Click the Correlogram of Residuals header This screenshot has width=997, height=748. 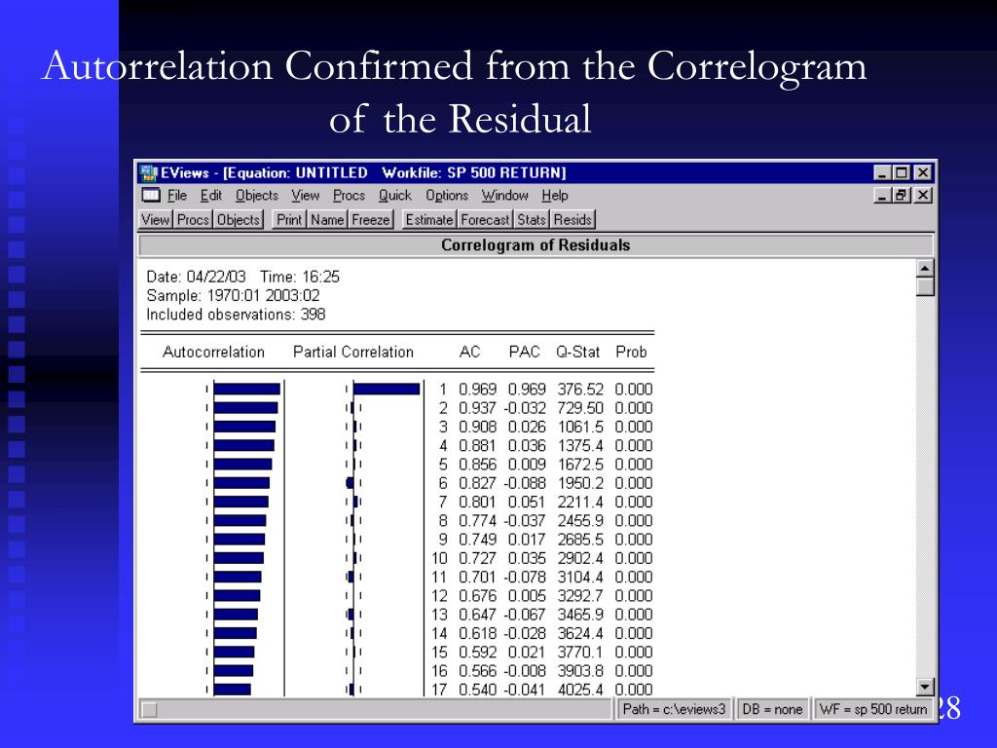[536, 244]
